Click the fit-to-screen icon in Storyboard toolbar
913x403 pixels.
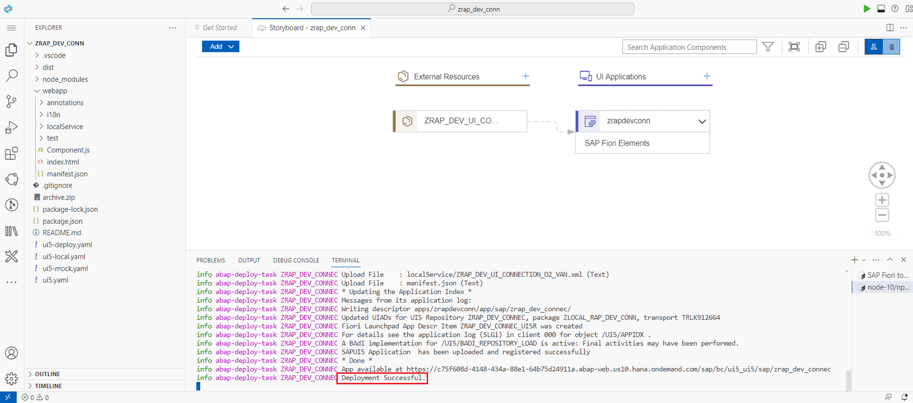click(794, 47)
